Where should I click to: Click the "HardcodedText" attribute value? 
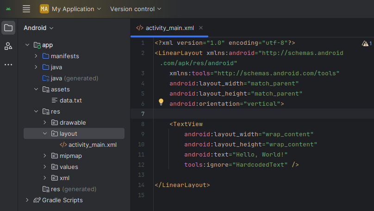[x=260, y=165]
